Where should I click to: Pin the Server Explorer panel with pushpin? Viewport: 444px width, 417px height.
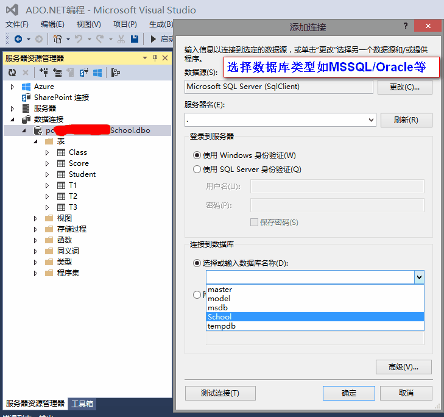click(155, 58)
